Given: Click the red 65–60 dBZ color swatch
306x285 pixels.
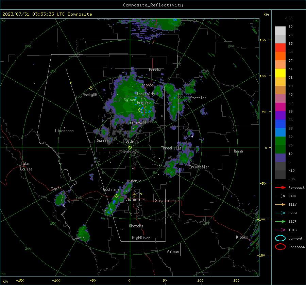Looking at the screenshot, I should (x=280, y=48).
